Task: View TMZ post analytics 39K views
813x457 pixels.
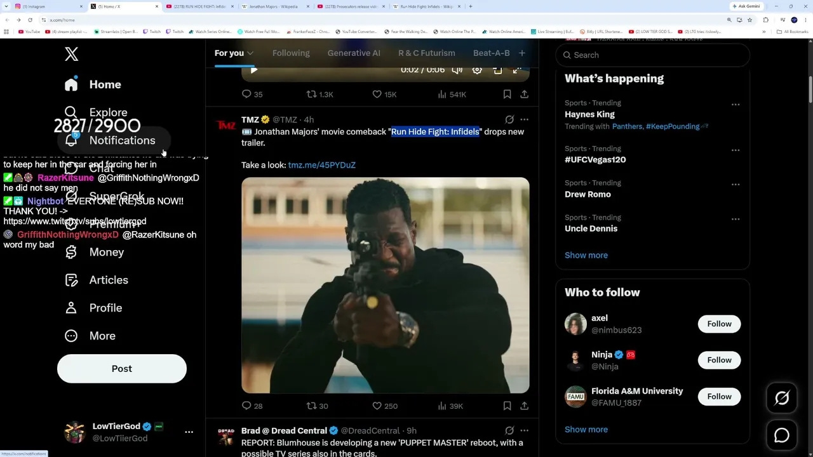Action: click(450, 406)
